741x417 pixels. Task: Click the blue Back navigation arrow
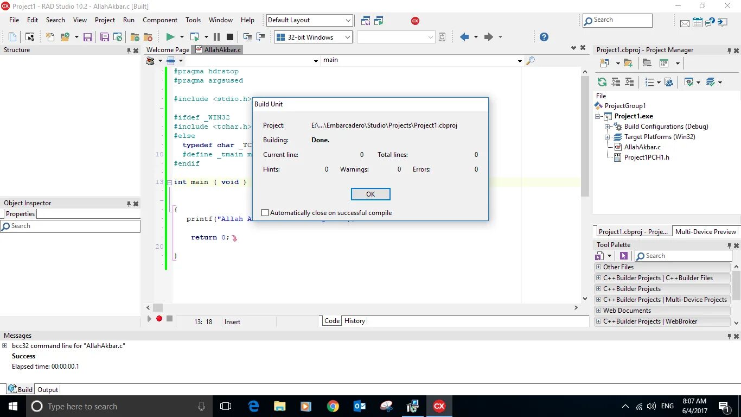464,37
